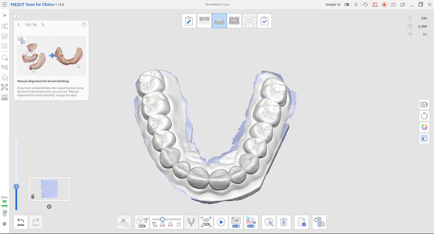Toggle HD scan mode on

point(206,222)
